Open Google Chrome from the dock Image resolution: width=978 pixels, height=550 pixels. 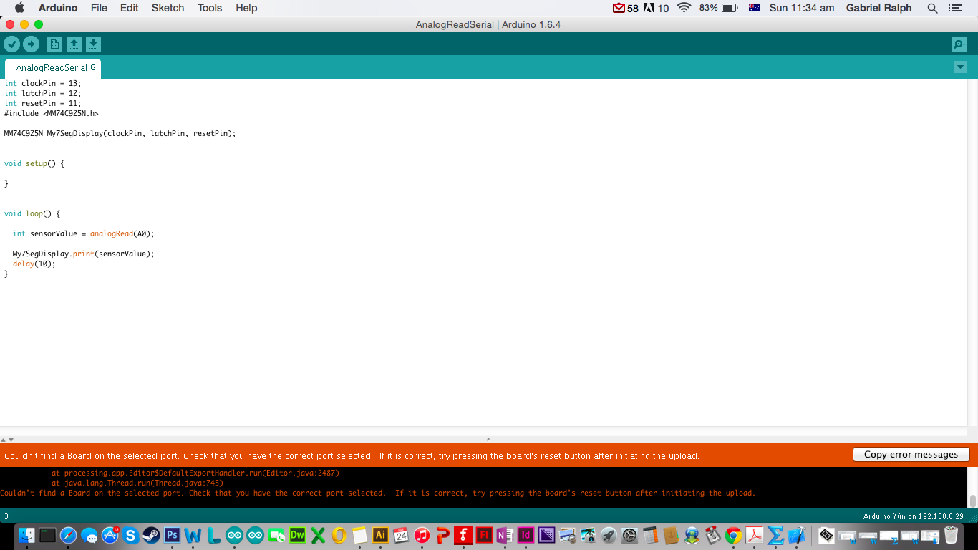pos(733,535)
